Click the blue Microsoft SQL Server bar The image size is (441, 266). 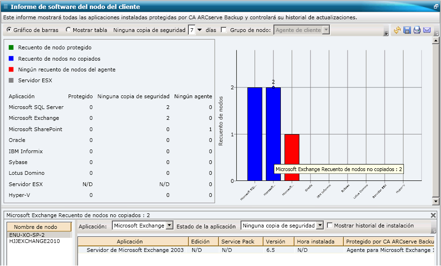[x=255, y=134]
